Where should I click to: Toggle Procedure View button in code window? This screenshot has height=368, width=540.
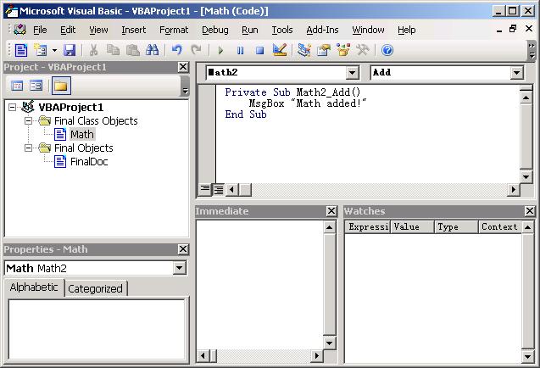pyautogui.click(x=205, y=189)
